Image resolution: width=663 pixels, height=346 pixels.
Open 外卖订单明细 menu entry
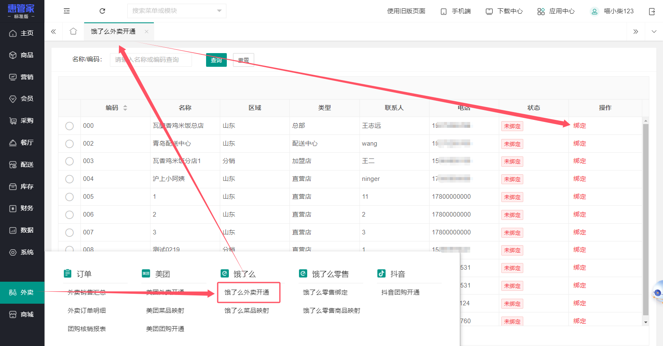pos(87,311)
